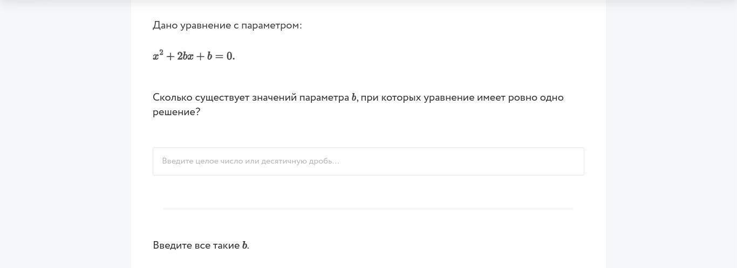Click the word 'которых' in the question
Screen dimensions: 737x268
[x=401, y=97]
